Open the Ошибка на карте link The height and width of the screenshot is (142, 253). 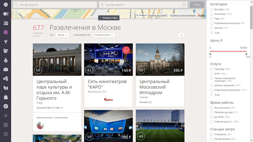click(157, 15)
